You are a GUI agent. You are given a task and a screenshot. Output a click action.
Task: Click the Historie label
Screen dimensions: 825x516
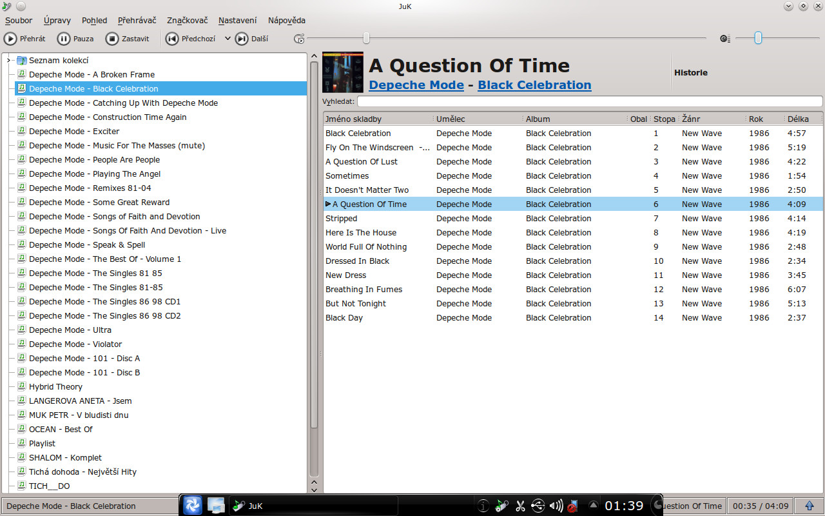tap(691, 73)
